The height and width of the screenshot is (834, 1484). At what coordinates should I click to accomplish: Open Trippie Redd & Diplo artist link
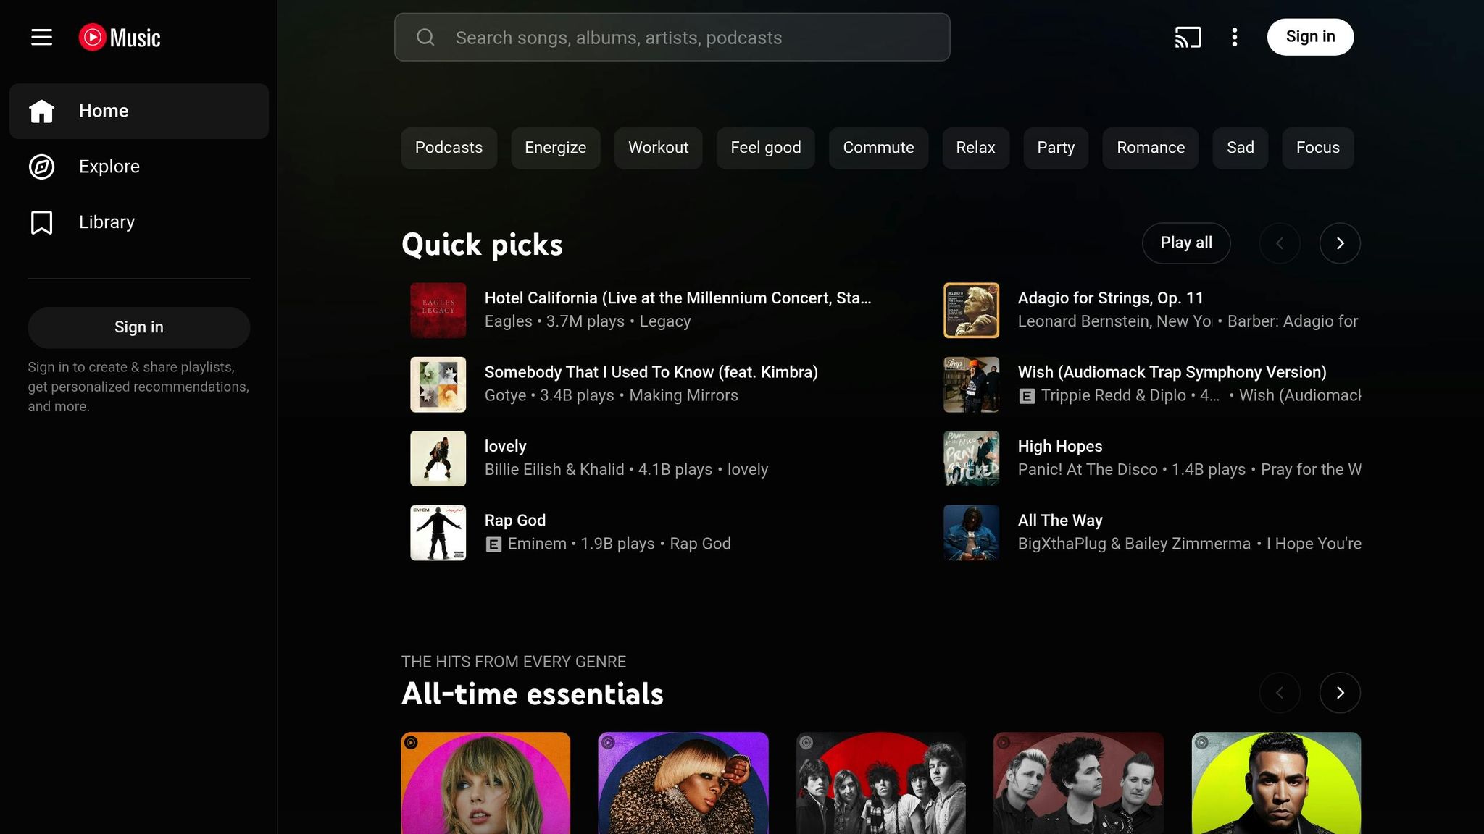coord(1113,395)
